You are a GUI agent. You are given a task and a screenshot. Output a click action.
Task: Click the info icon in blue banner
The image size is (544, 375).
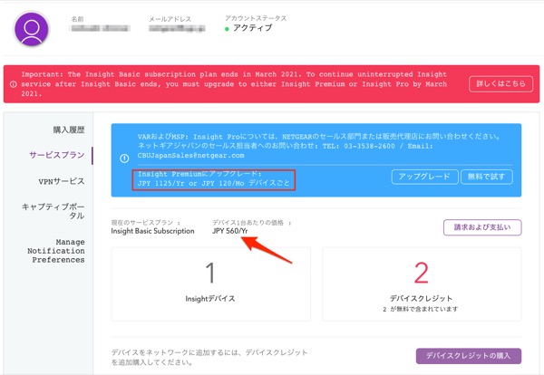tap(124, 158)
